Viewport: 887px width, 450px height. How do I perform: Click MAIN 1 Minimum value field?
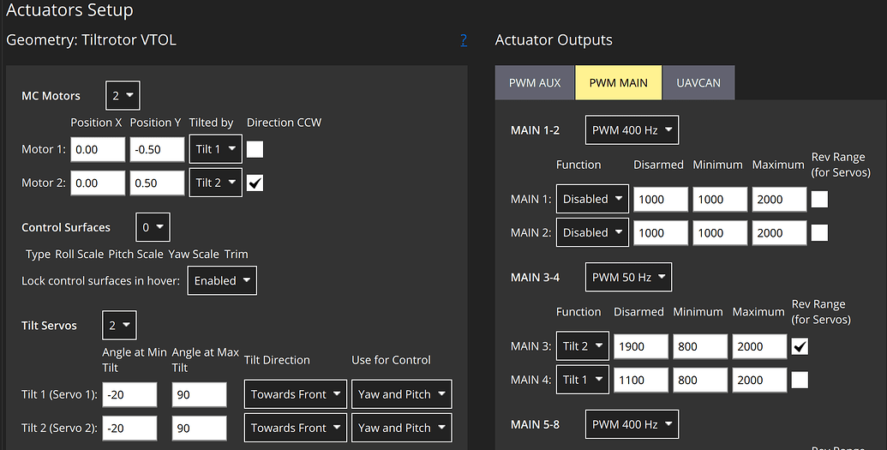[x=720, y=199]
